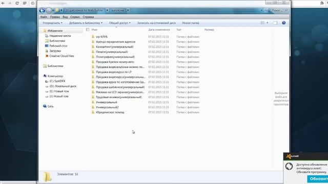This screenshot has width=328, height=184.
Task: Open the Справка menu
Action: (88, 17)
